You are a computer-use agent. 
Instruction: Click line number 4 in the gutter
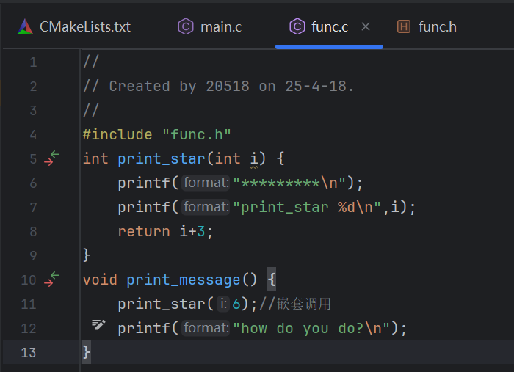click(33, 134)
